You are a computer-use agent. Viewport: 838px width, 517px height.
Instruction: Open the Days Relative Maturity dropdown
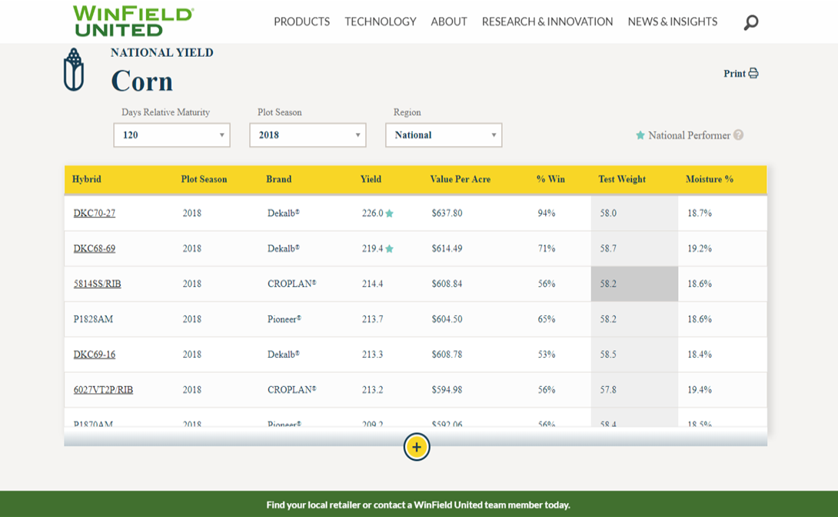(171, 135)
